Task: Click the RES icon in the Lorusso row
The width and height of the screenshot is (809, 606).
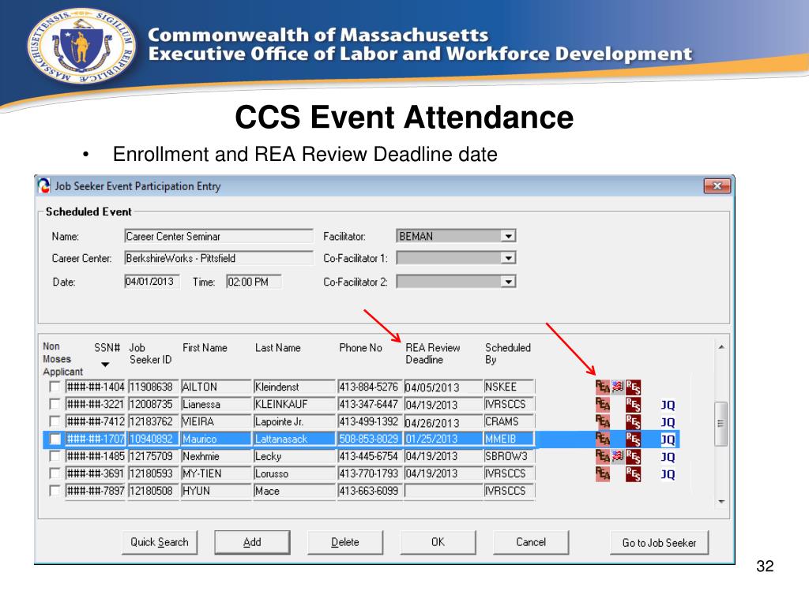Action: pyautogui.click(x=633, y=474)
